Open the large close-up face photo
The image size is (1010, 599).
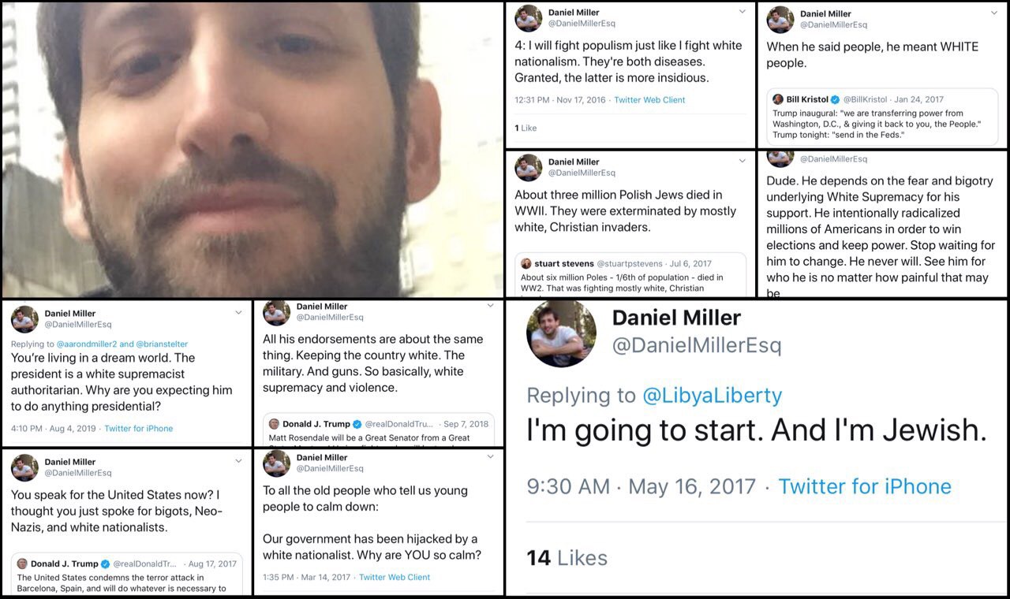[252, 150]
